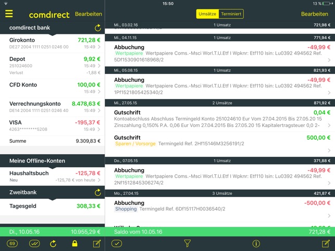Screen dimensions: 335x251
Task: Open the info icon
Action: [256, 244]
